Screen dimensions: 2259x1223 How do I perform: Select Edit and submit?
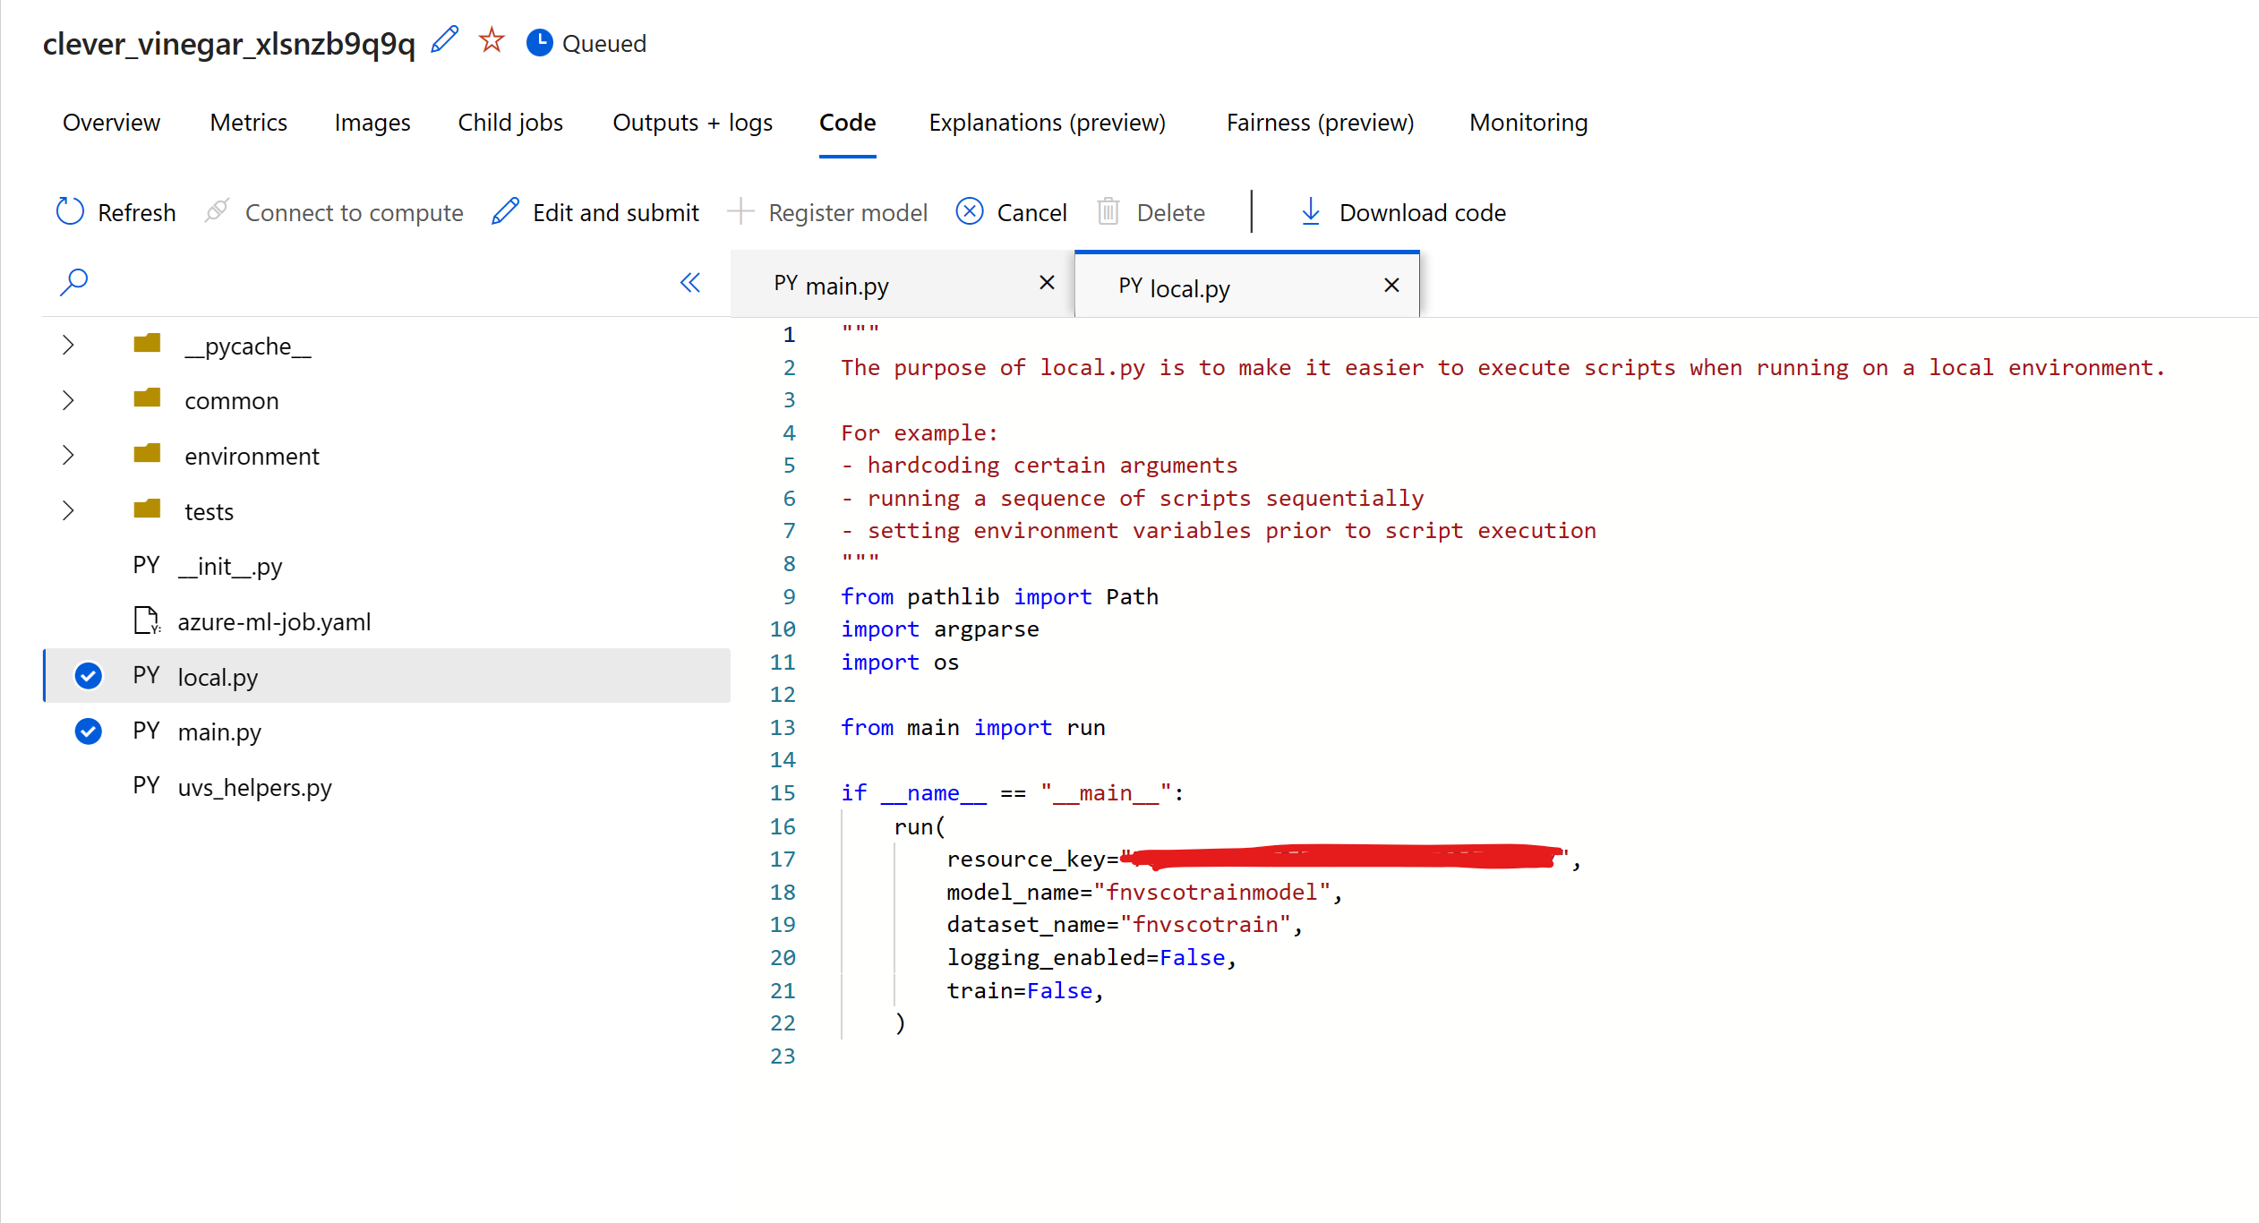[595, 212]
